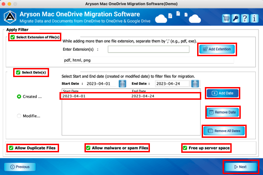Click the End Date column header in table
Screen dimensions: 263x175
(165, 91)
